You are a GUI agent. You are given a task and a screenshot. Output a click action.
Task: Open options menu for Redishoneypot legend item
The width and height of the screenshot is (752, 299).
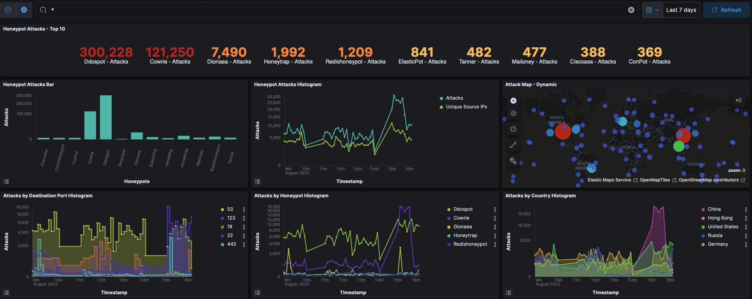point(495,244)
